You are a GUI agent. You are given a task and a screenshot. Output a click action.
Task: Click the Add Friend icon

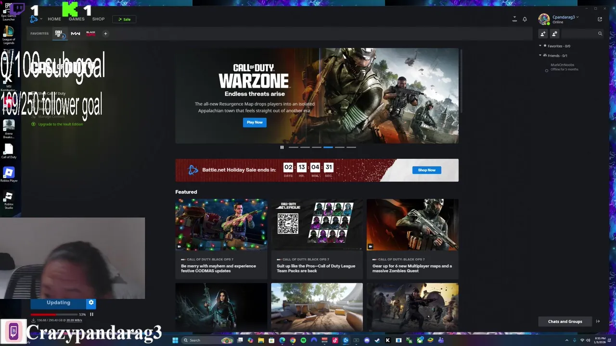point(543,34)
